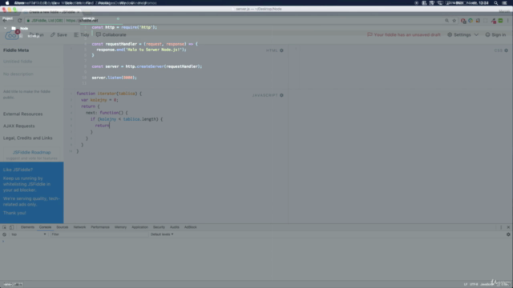Click the unsaved draft notice
Viewport: 513px width, 288px height.
coord(404,34)
